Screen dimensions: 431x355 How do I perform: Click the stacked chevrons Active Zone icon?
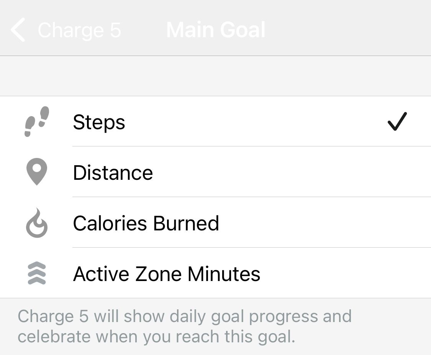pyautogui.click(x=37, y=274)
